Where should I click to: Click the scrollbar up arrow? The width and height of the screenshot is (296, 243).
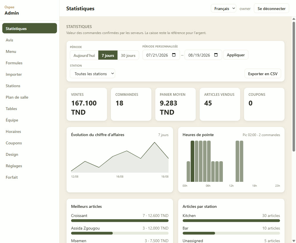(294, 19)
